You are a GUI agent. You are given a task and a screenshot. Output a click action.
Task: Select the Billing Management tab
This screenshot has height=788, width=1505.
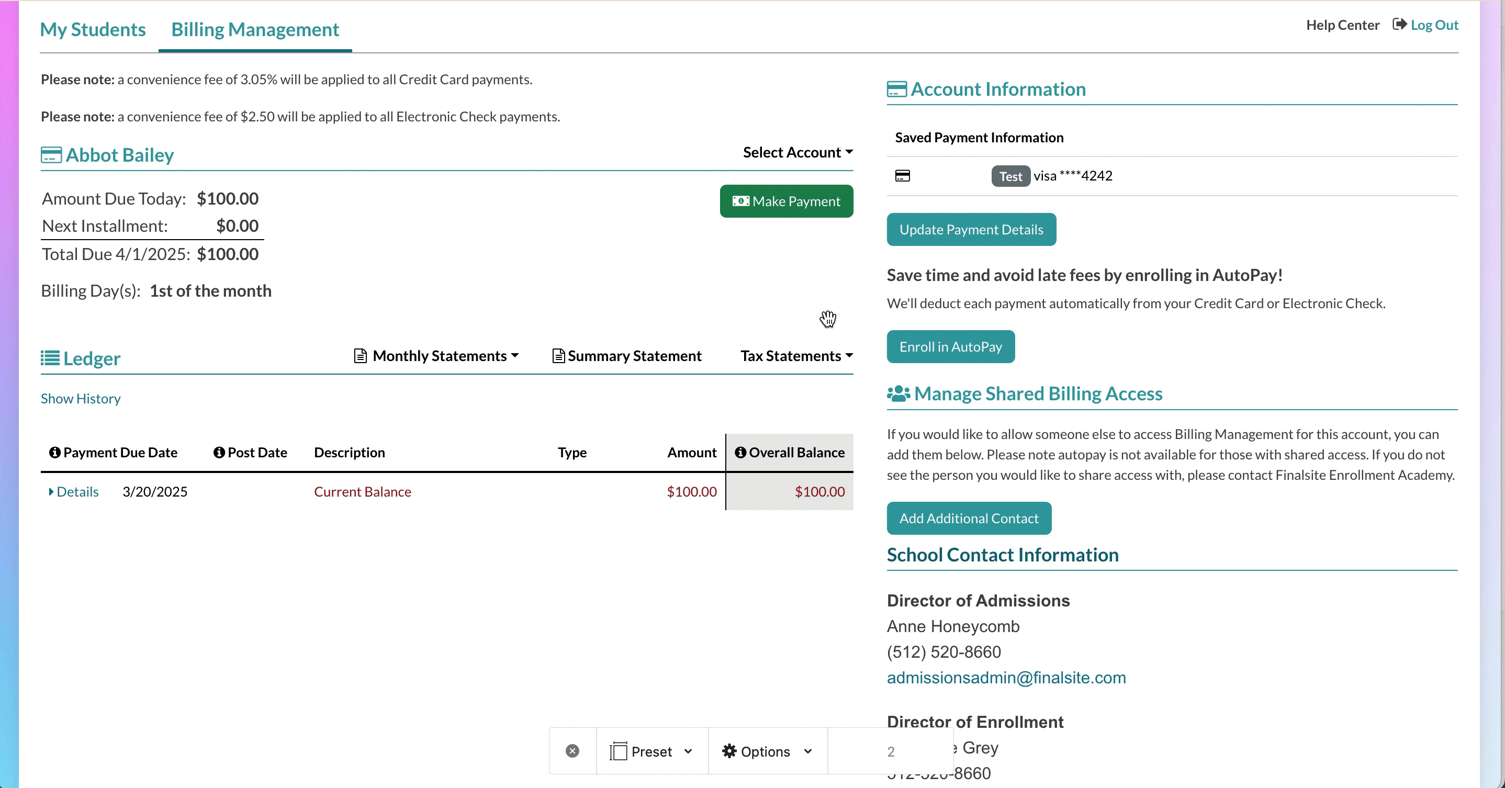tap(255, 29)
